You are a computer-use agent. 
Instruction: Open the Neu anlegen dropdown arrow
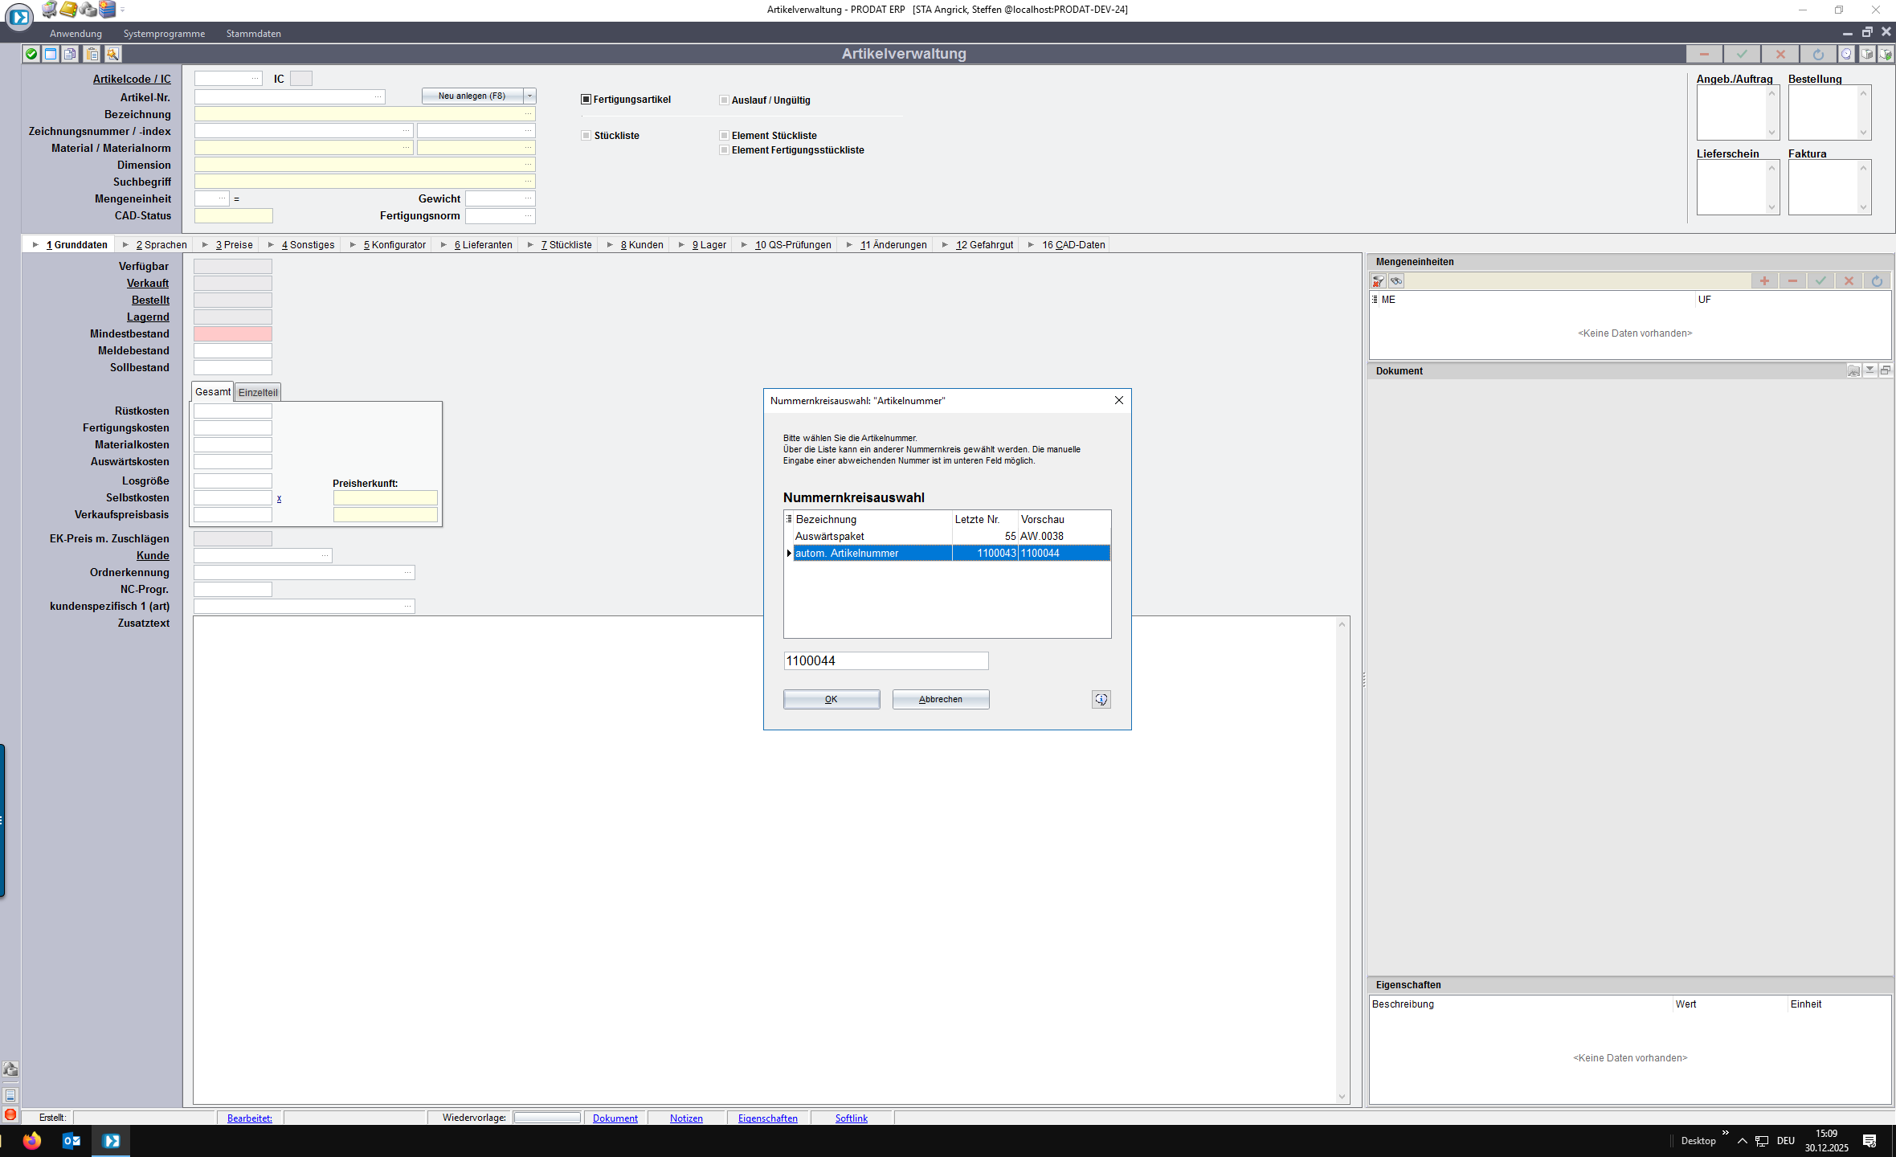529,96
